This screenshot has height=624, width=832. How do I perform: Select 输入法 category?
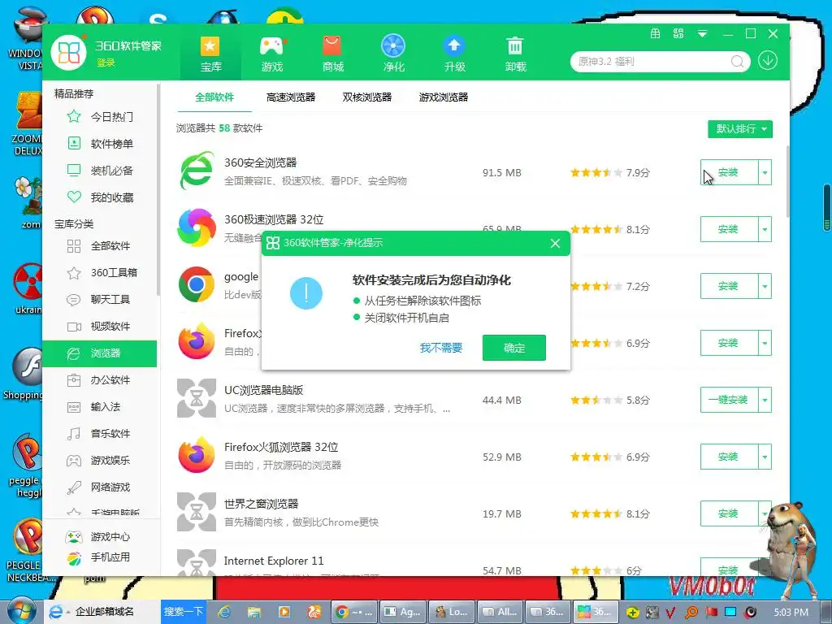100,407
